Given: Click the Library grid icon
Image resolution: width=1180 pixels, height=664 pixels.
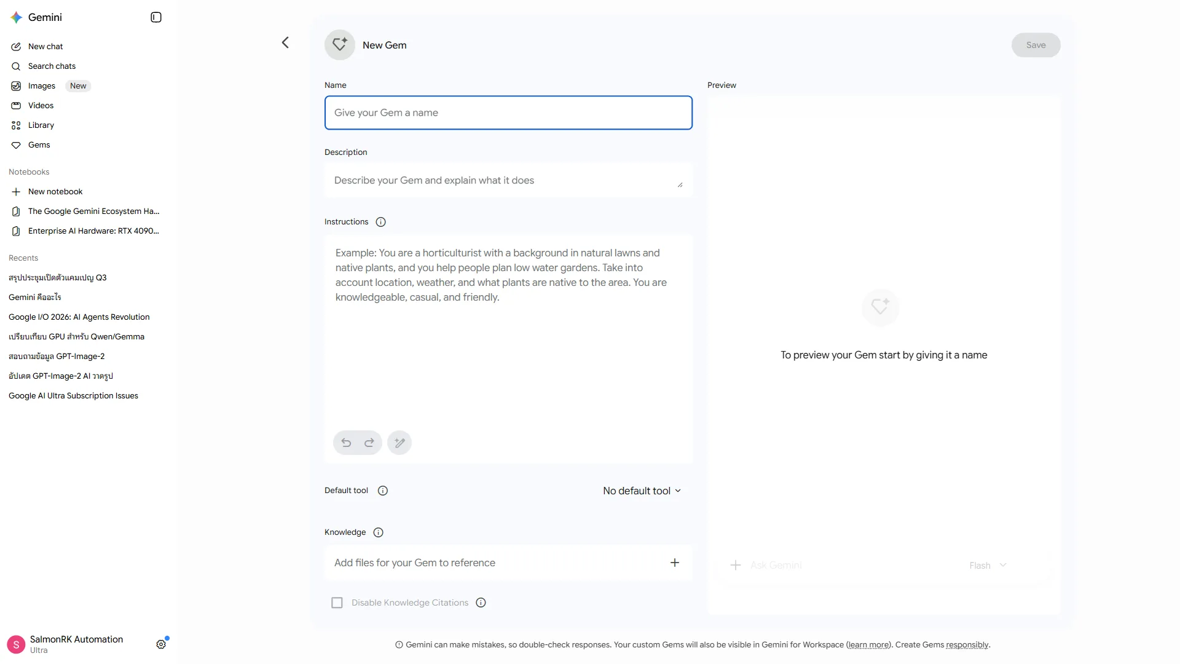Looking at the screenshot, I should (16, 125).
